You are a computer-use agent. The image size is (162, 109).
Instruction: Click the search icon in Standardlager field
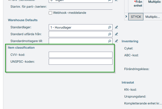110,27
